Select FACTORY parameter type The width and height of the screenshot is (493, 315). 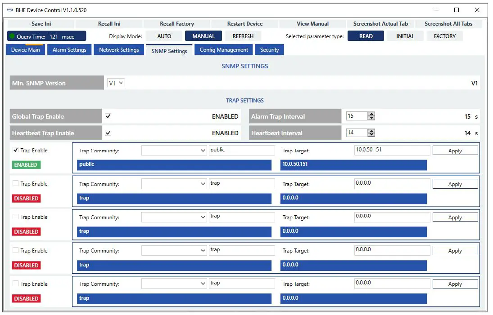click(x=444, y=36)
